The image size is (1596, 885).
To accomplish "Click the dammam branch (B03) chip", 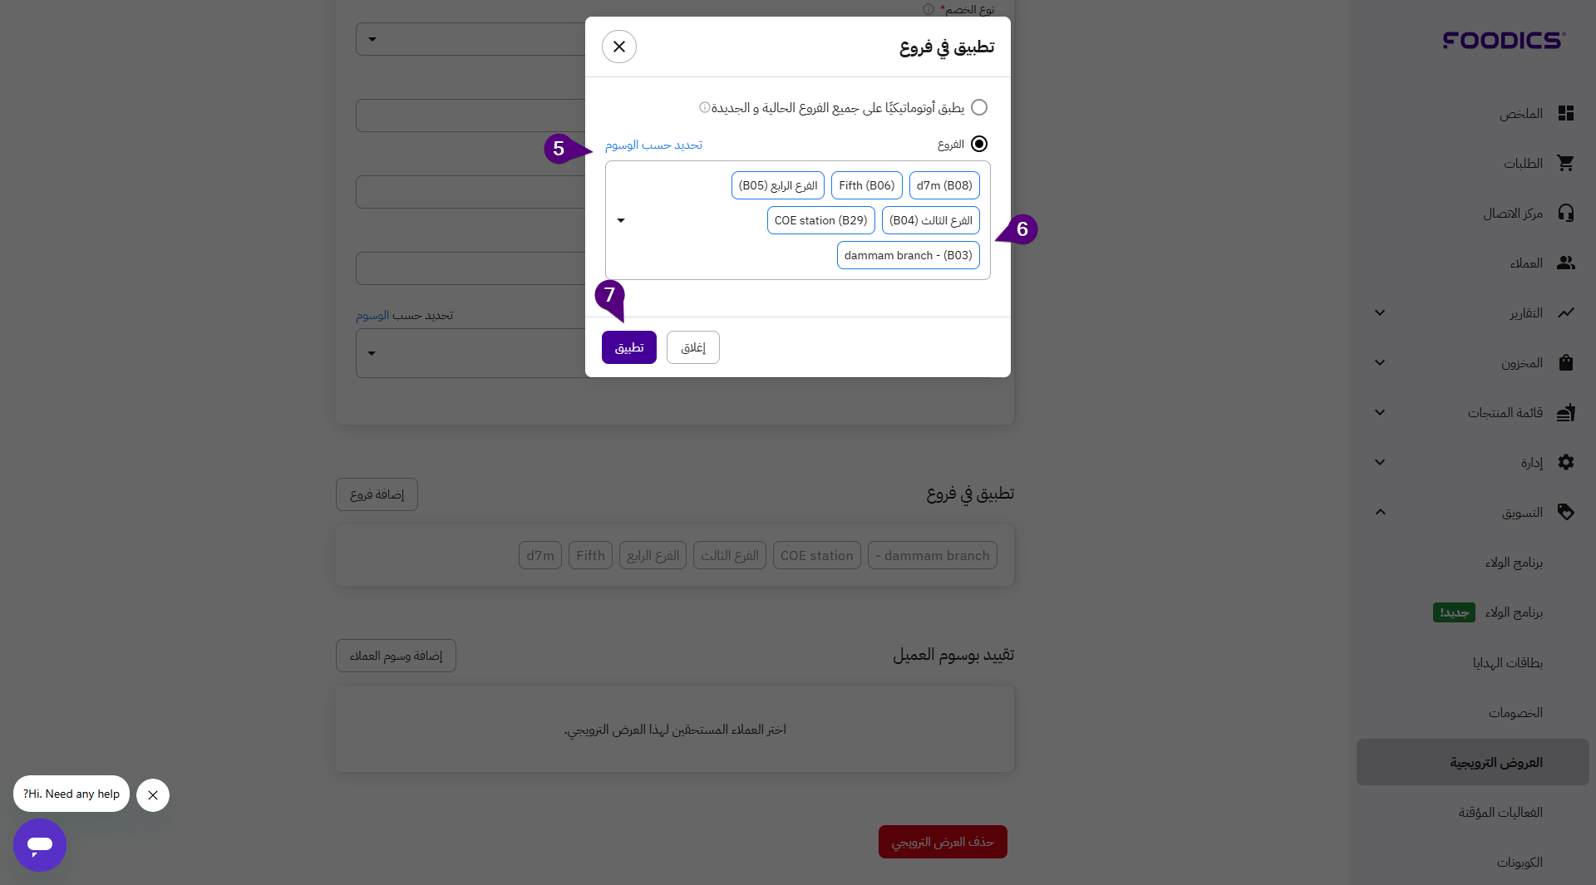I will click(908, 255).
